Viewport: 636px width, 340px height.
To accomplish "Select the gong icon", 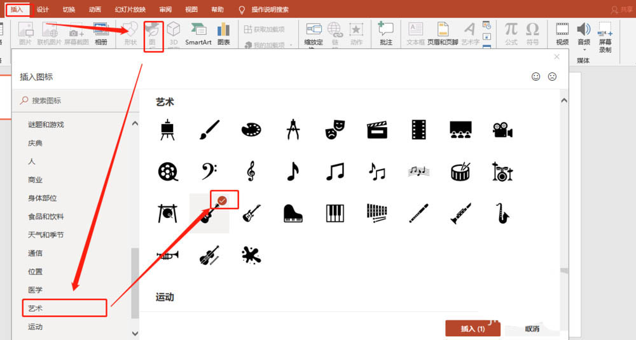I will pos(167,213).
